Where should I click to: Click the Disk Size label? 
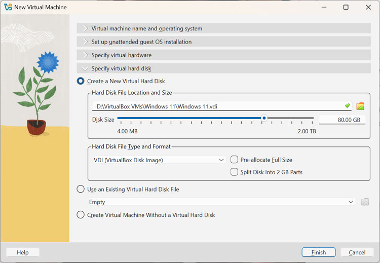pyautogui.click(x=103, y=120)
